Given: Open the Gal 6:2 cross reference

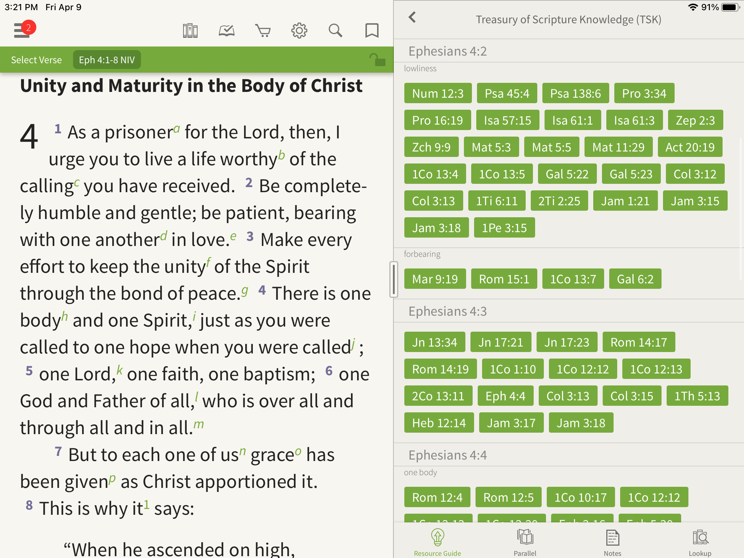Looking at the screenshot, I should tap(635, 279).
